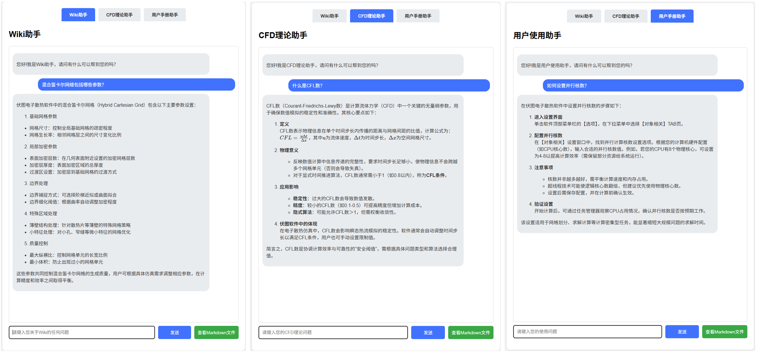Open CFD理论助手 tab in right panel
The width and height of the screenshot is (759, 354).
pyautogui.click(x=626, y=16)
